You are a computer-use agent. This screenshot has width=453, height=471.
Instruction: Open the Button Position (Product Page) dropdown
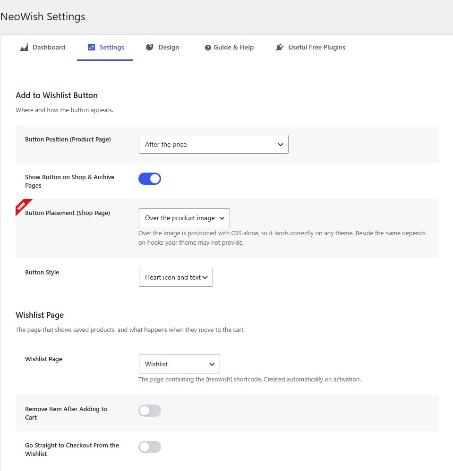click(214, 144)
